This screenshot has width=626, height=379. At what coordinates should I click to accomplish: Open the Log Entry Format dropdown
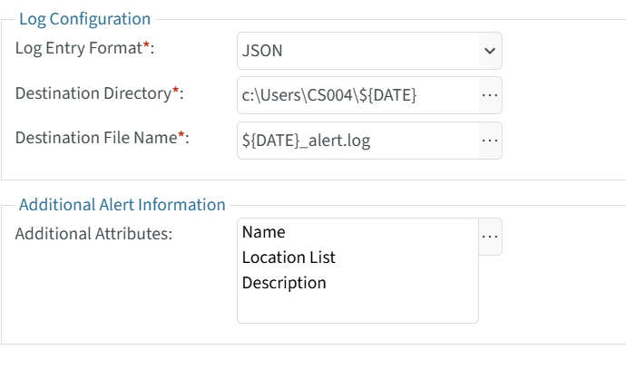(369, 51)
